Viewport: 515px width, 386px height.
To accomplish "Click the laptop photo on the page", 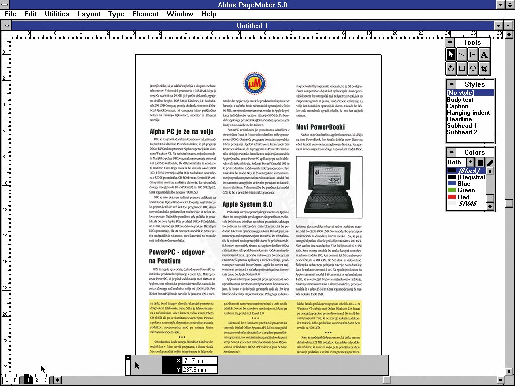I will pyautogui.click(x=329, y=187).
